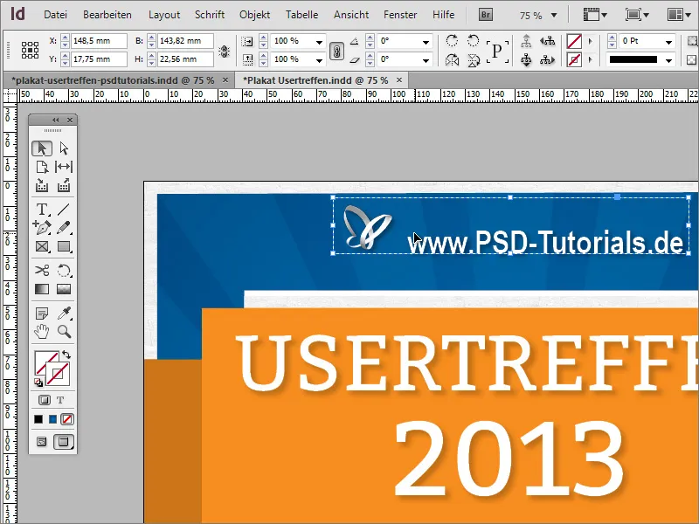This screenshot has height=524, width=699.
Task: Switch to Preview view mode in toolbox
Action: pyautogui.click(x=63, y=442)
